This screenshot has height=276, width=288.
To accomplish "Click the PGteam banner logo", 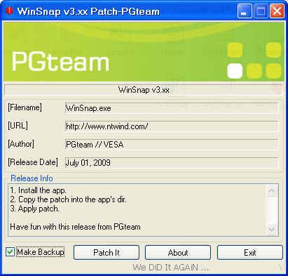I will click(60, 62).
